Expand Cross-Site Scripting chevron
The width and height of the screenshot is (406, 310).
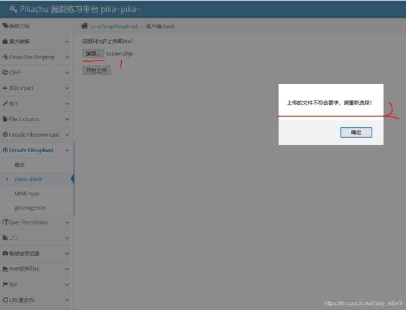[x=67, y=57]
